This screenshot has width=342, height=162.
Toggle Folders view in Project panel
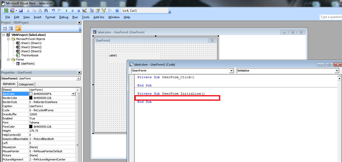(18, 28)
